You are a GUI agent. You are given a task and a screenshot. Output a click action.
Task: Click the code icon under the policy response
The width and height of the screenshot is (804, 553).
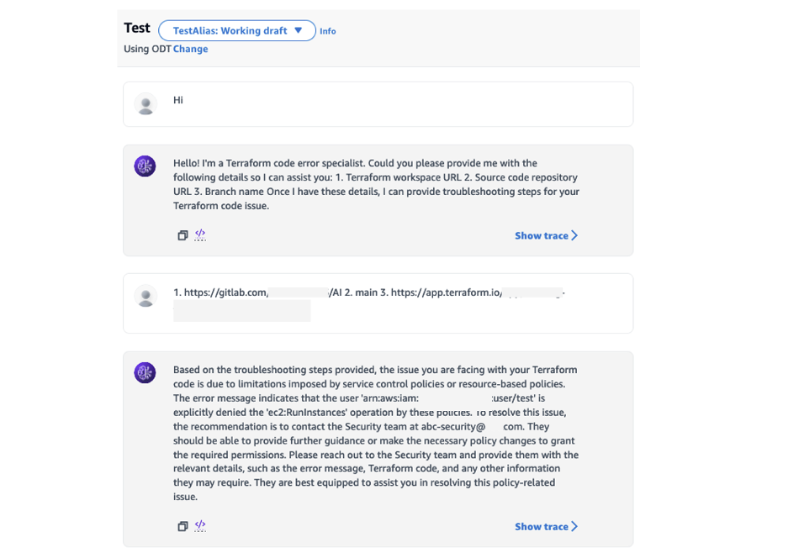coord(200,526)
